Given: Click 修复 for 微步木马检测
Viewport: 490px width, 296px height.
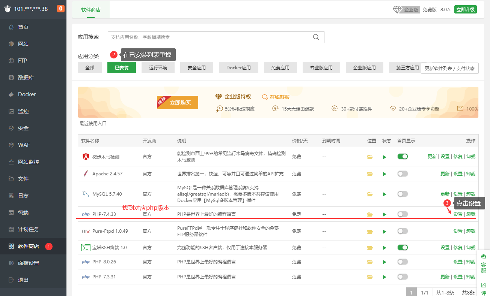Looking at the screenshot, I should point(458,157).
